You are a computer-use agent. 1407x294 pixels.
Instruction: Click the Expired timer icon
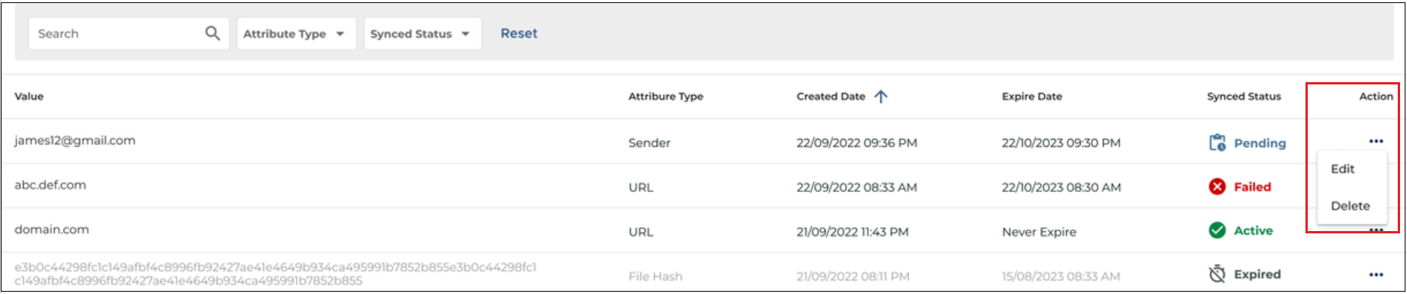(x=1217, y=274)
